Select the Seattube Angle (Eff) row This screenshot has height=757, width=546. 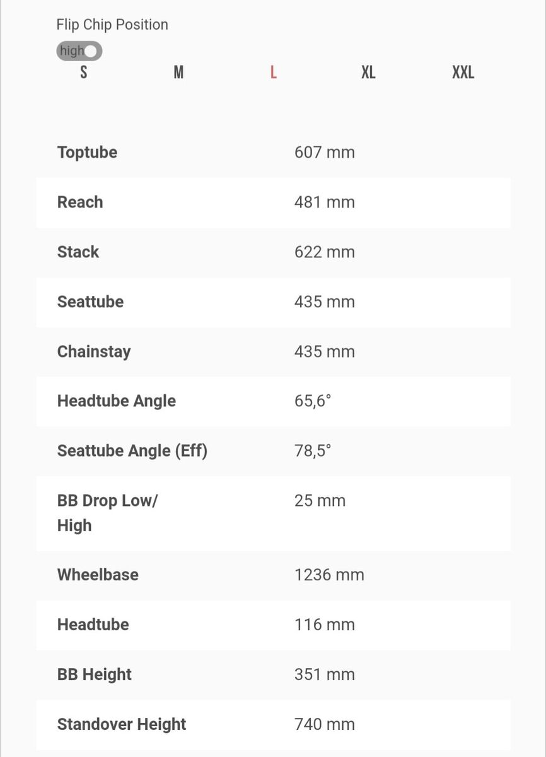point(132,451)
